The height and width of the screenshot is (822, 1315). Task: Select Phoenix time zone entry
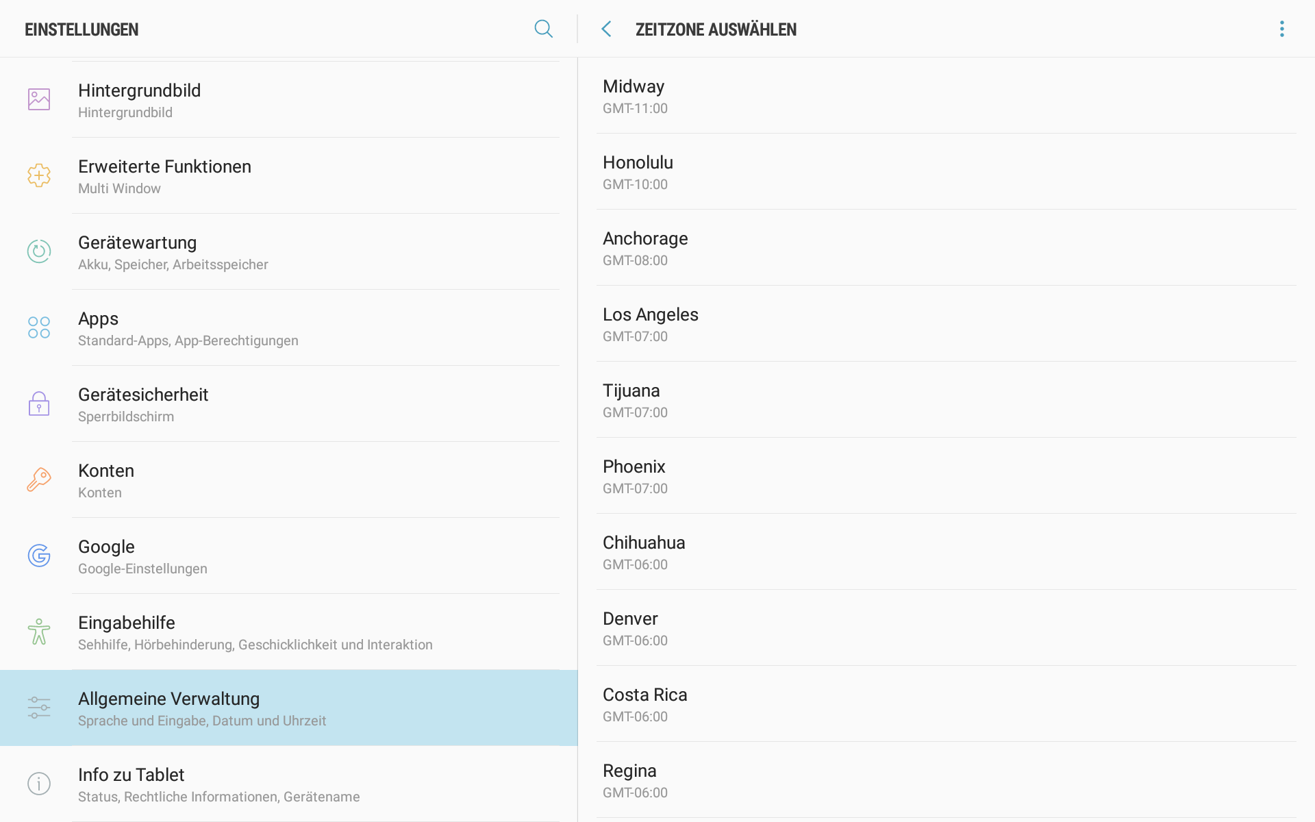coord(945,476)
